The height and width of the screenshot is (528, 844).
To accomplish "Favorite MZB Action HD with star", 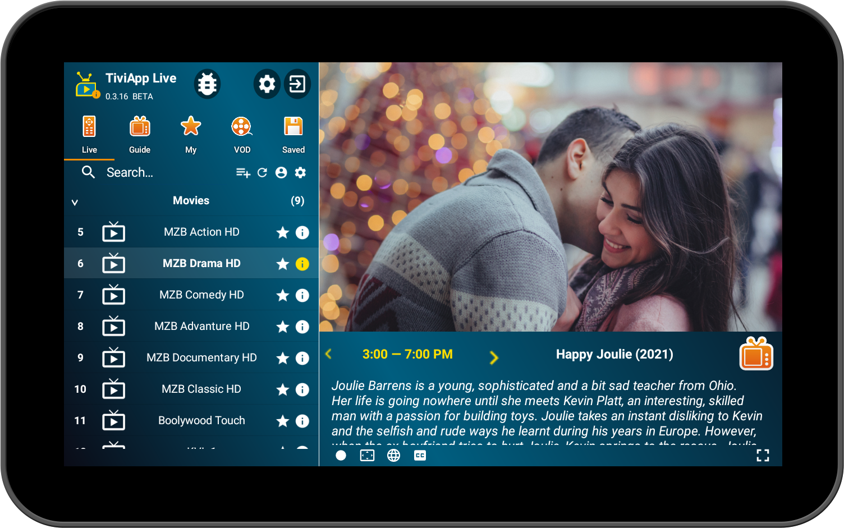I will pyautogui.click(x=282, y=232).
